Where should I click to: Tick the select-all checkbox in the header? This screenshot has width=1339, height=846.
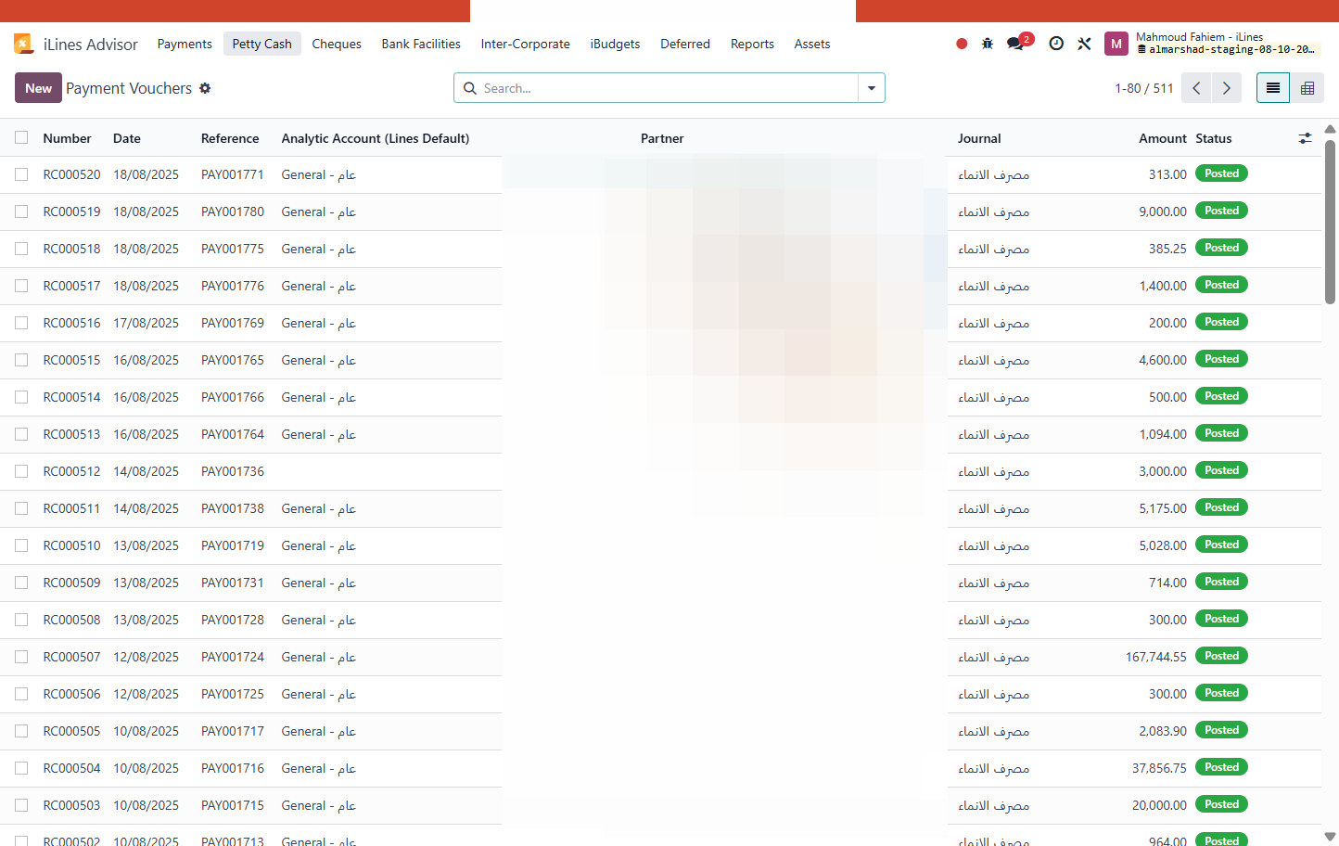point(21,137)
